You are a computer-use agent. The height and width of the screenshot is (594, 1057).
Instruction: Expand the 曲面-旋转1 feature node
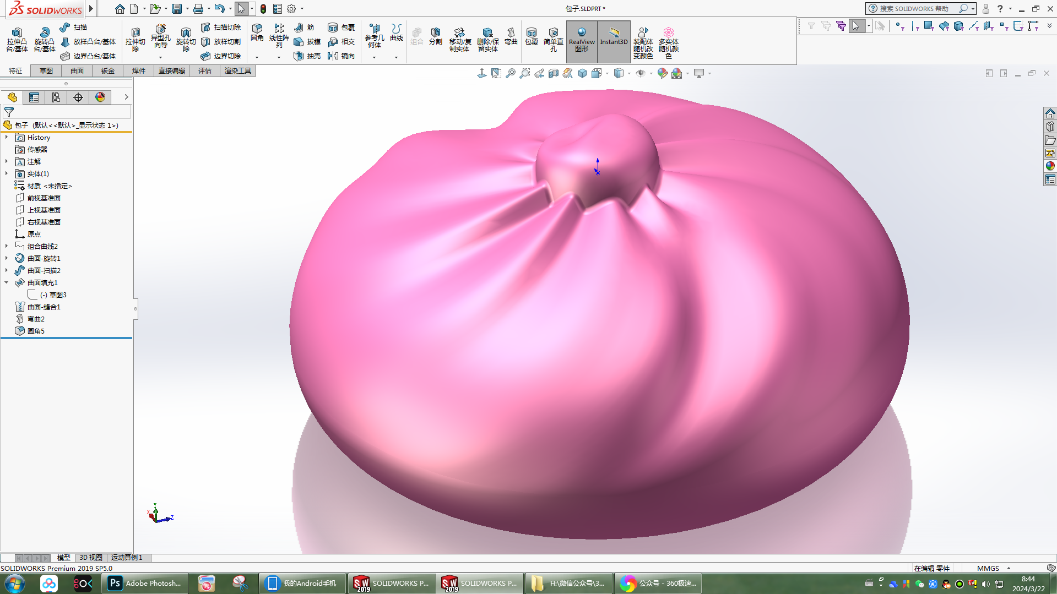point(7,258)
